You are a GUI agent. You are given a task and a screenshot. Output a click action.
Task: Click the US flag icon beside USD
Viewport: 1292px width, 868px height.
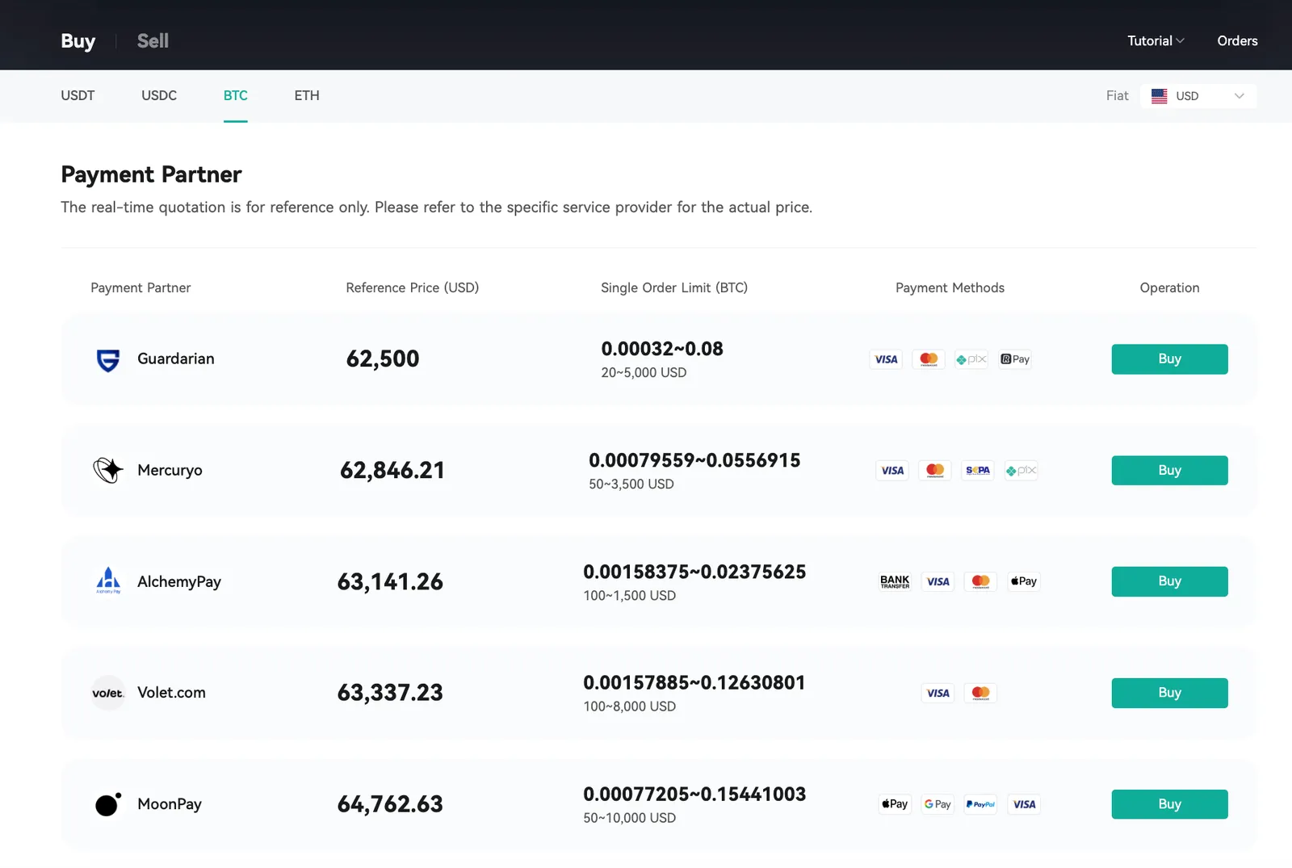point(1160,96)
